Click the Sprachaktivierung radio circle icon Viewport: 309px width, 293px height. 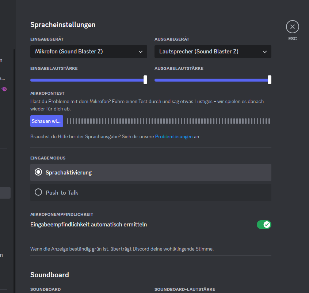click(38, 172)
